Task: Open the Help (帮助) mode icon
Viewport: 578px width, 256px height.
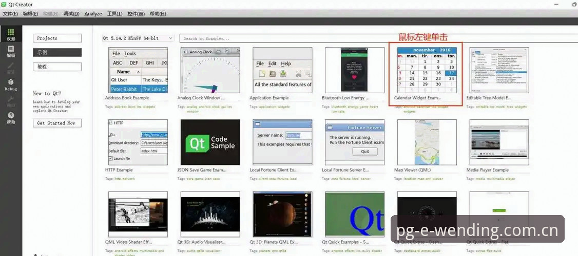Action: click(11, 118)
